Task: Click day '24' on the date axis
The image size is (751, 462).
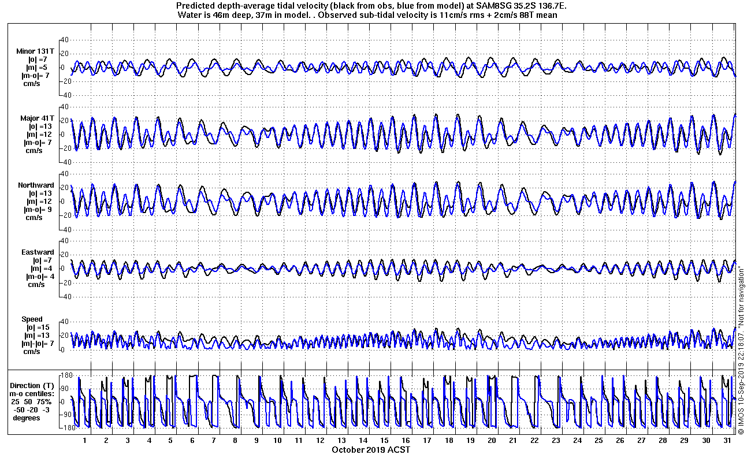Action: (578, 440)
